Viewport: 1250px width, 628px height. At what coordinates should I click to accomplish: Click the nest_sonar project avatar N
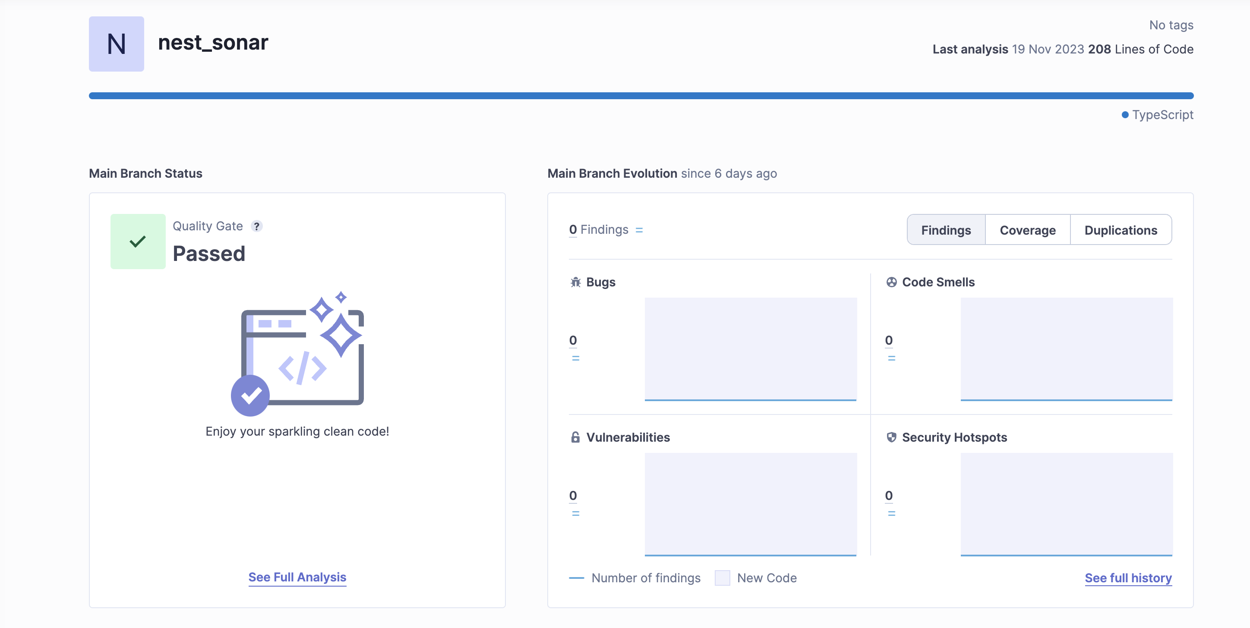[x=117, y=44]
